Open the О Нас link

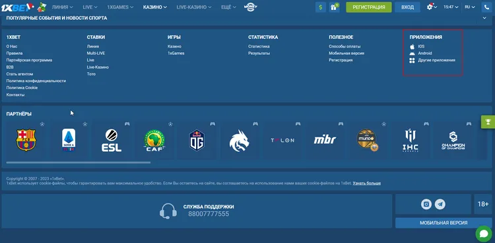(x=12, y=46)
